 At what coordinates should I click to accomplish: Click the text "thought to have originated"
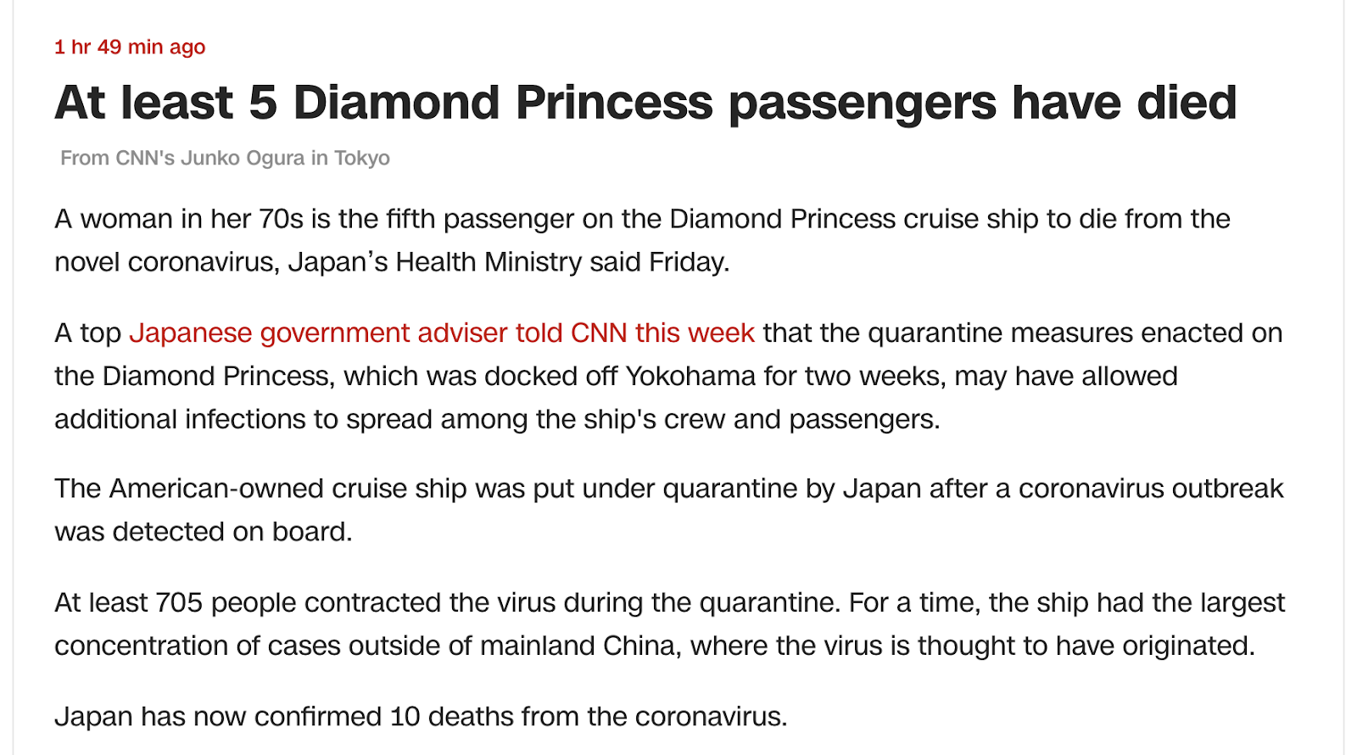tap(1086, 646)
